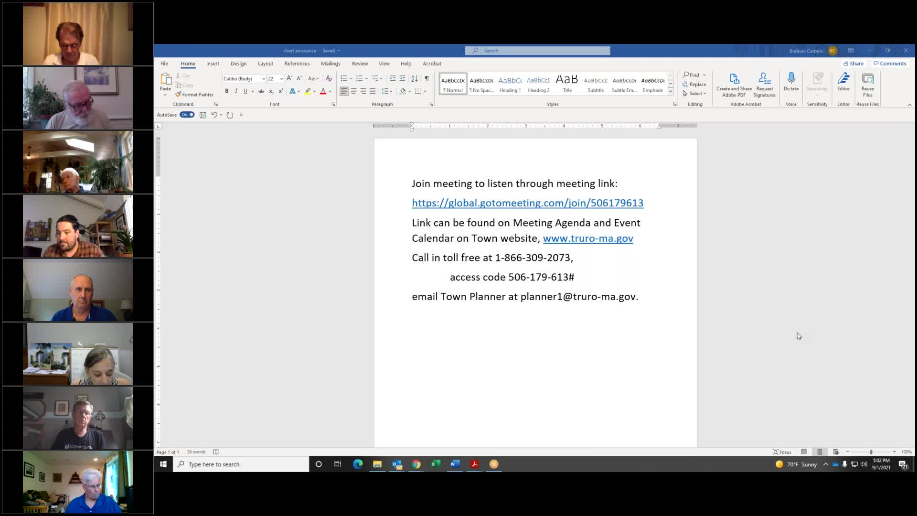Open the font name Calibri dropdown
Image resolution: width=917 pixels, height=516 pixels.
[x=263, y=79]
